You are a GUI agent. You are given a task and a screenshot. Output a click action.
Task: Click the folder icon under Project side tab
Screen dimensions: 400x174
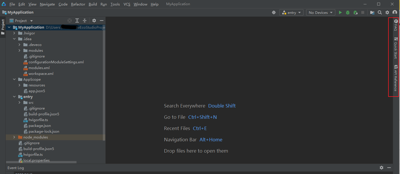pos(3,33)
